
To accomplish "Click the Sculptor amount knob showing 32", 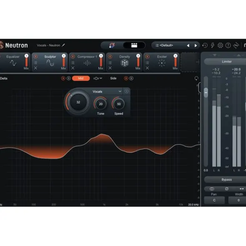I will (78, 102).
